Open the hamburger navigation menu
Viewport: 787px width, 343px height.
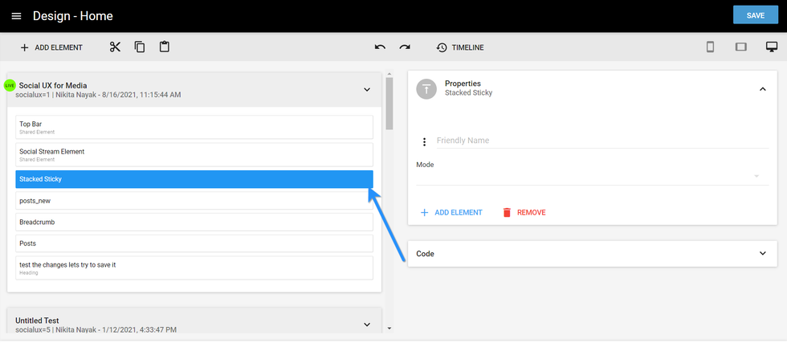[16, 16]
